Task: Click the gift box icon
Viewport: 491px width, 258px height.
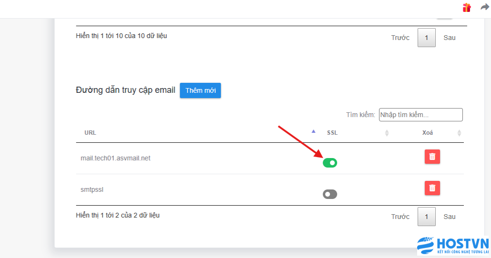Action: click(x=466, y=8)
